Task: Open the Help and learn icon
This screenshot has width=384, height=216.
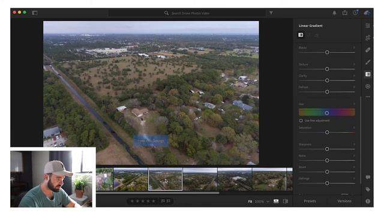Action: 355,13
